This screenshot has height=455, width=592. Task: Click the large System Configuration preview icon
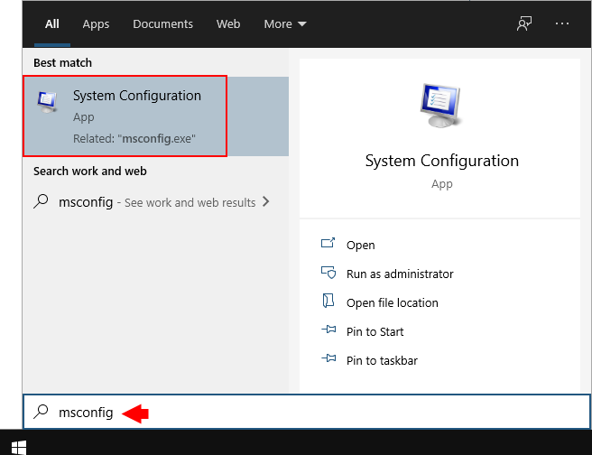pyautogui.click(x=441, y=107)
